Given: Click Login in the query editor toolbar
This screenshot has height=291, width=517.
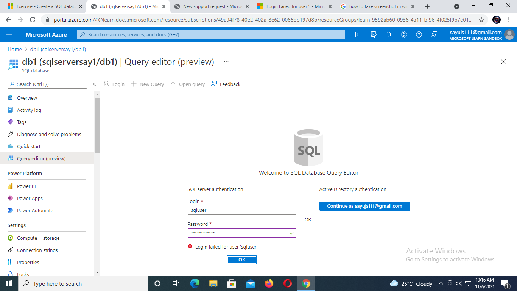Looking at the screenshot, I should pos(114,84).
